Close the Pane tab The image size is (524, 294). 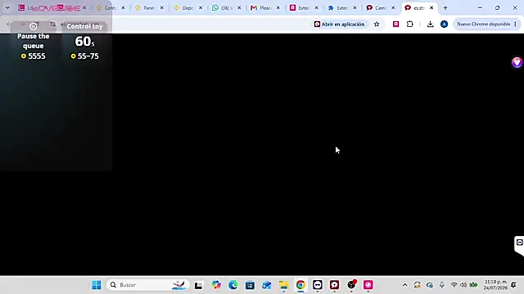click(x=162, y=7)
